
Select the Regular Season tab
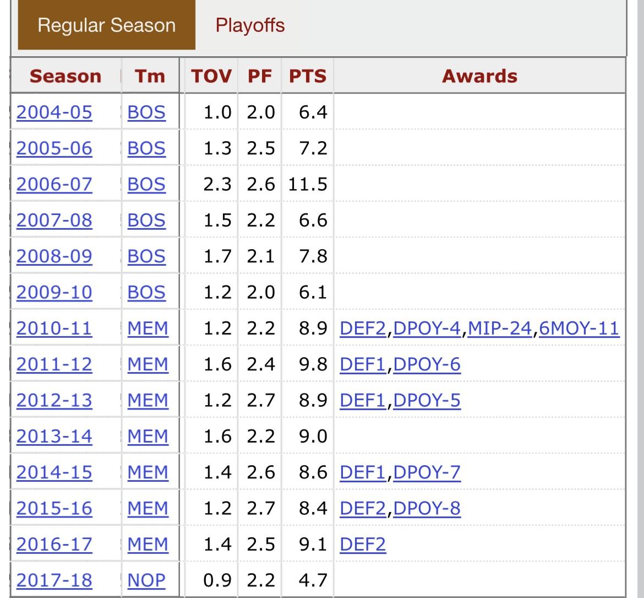pos(106,25)
